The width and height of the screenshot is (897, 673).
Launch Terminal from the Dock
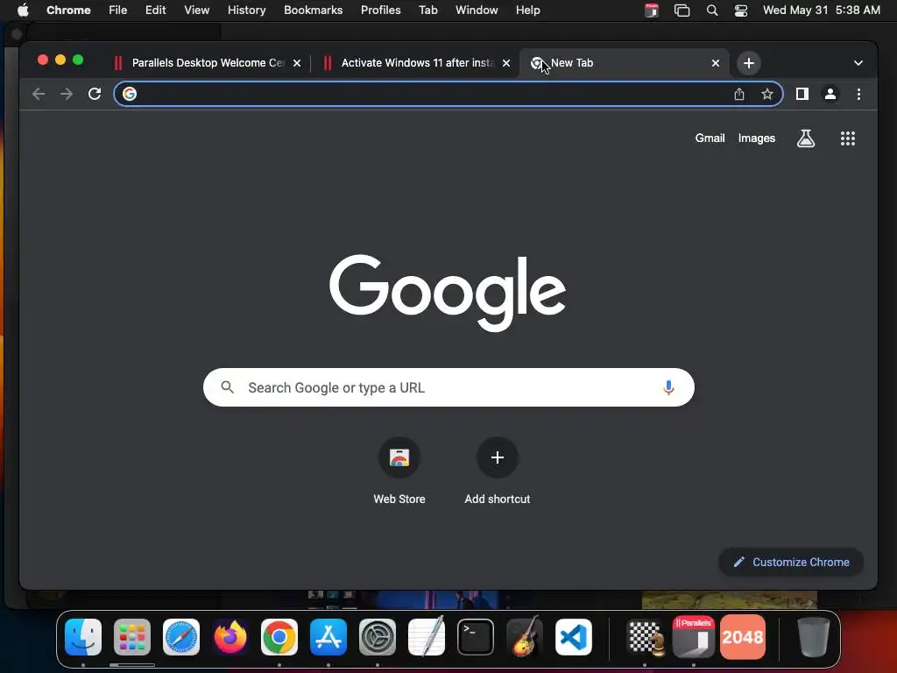click(x=476, y=637)
